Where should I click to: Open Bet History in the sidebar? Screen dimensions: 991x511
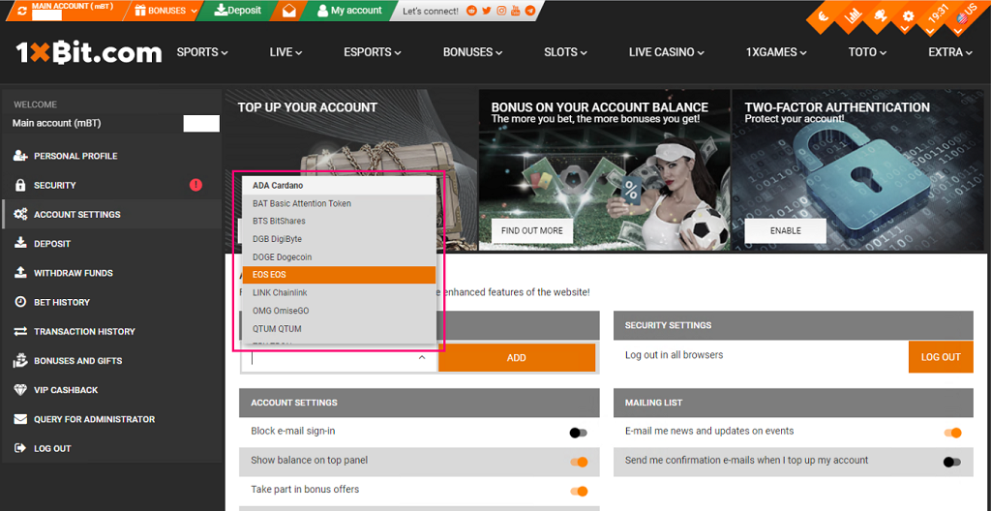[x=112, y=302]
